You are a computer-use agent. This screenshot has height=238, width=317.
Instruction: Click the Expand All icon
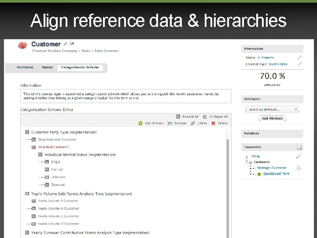178,116
